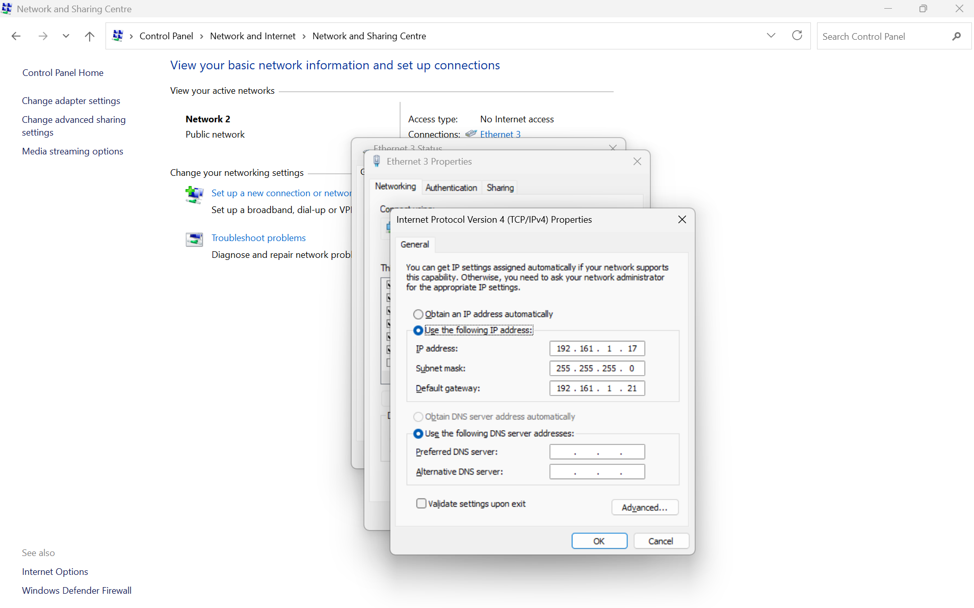Expand the address bar history dropdown
The width and height of the screenshot is (974, 608).
771,36
